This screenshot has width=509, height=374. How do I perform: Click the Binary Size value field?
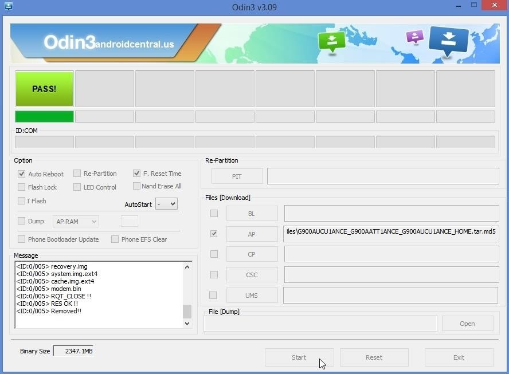coord(73,351)
